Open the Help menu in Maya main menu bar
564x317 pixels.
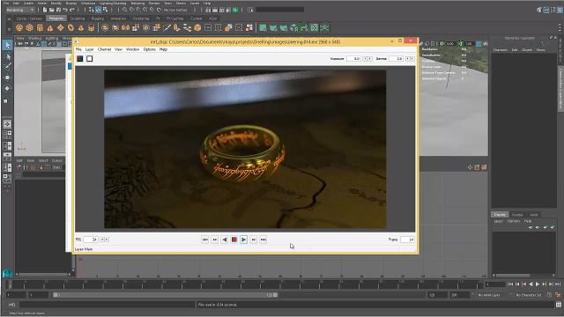coord(207,3)
